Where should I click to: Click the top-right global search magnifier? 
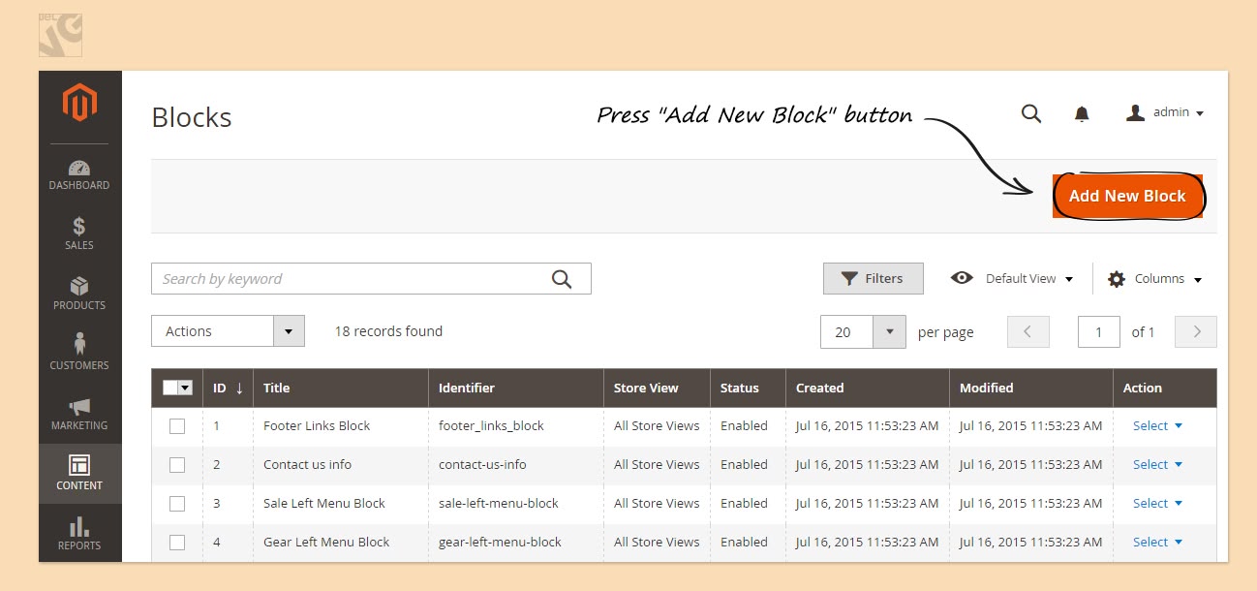coord(1031,113)
